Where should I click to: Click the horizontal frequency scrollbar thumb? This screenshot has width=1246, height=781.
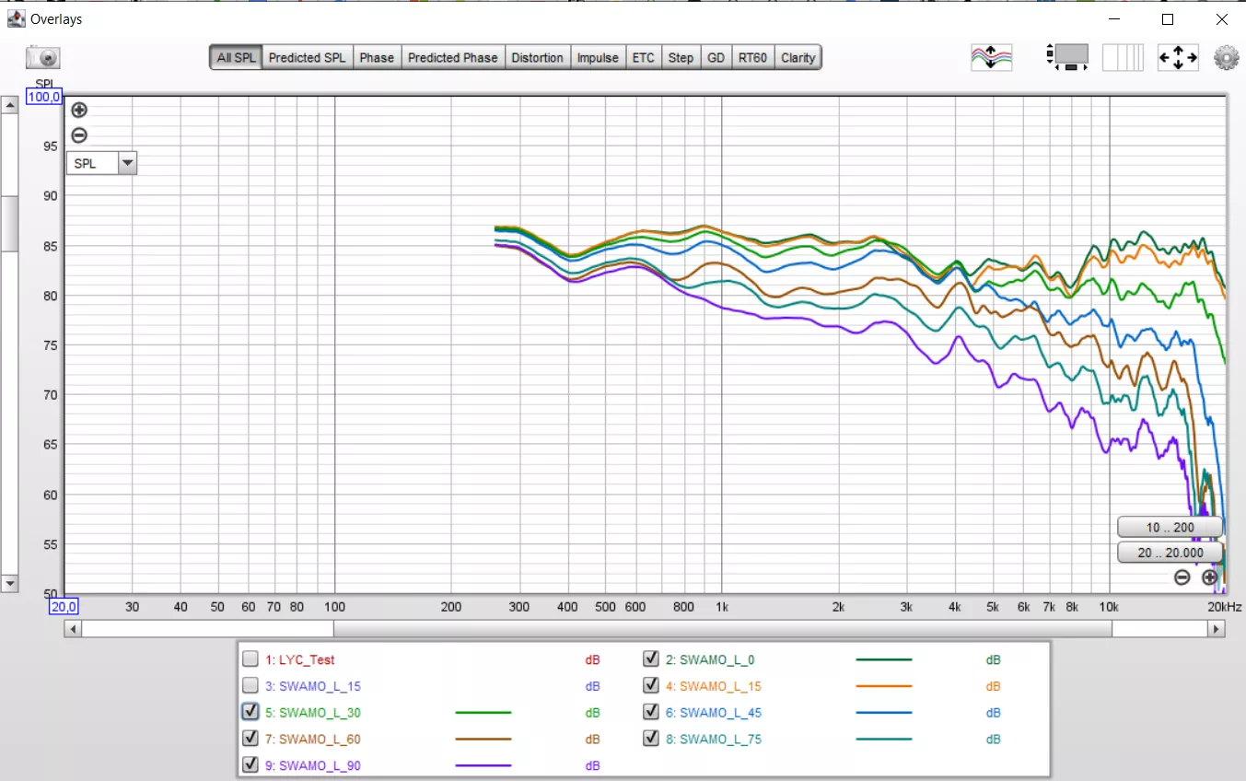coord(722,629)
